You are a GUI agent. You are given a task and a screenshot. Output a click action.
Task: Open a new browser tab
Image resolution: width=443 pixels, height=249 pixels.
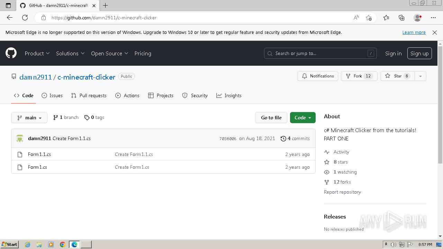(106, 5)
